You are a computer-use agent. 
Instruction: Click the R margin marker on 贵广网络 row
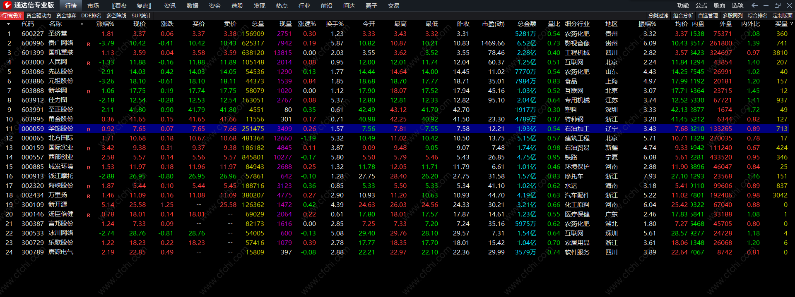(x=89, y=44)
